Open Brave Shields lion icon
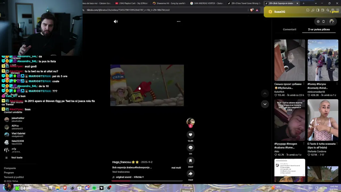 pyautogui.click(x=252, y=10)
